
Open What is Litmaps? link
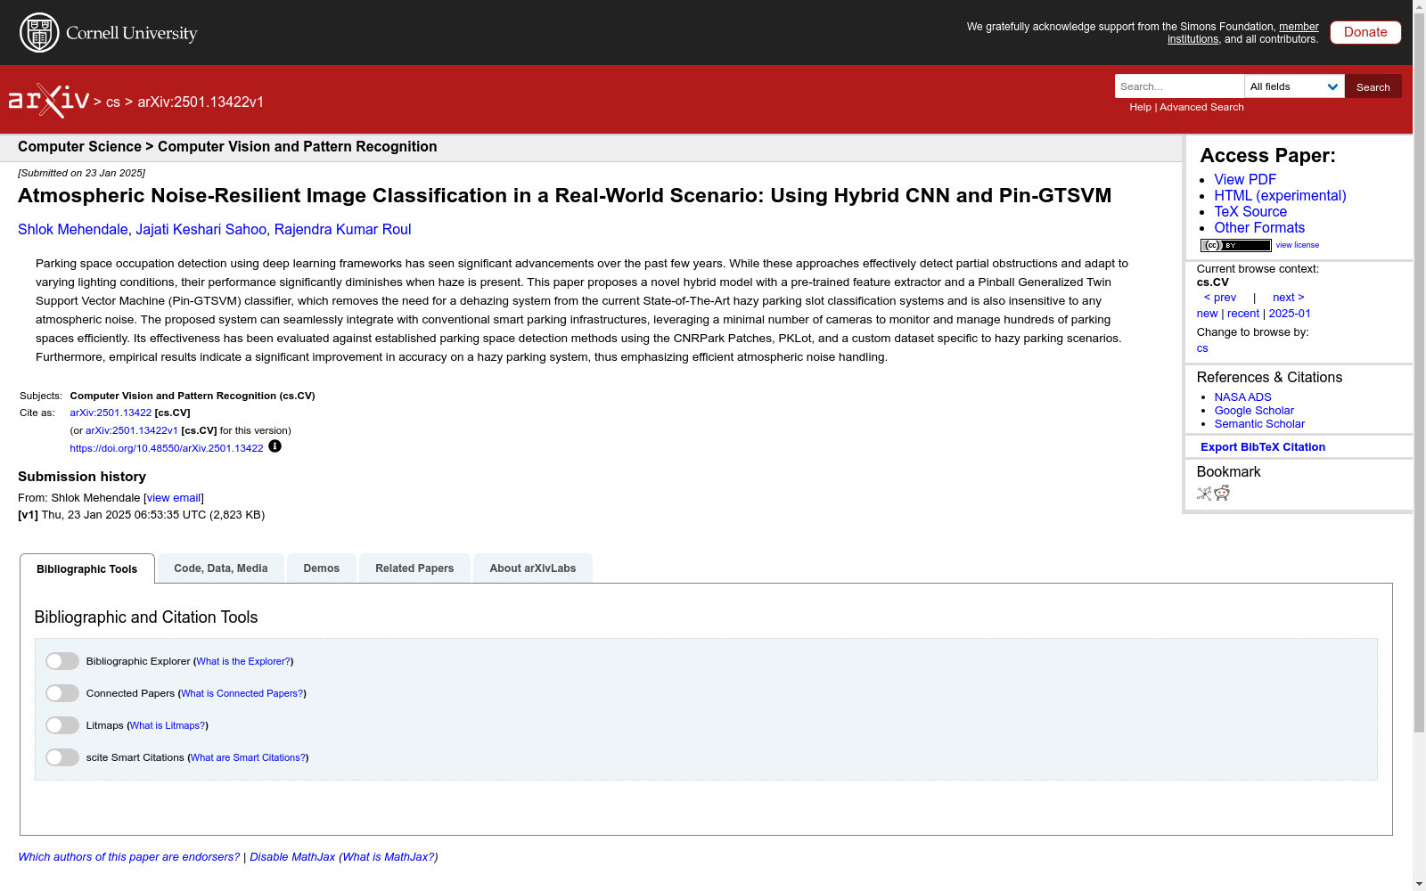tap(168, 725)
